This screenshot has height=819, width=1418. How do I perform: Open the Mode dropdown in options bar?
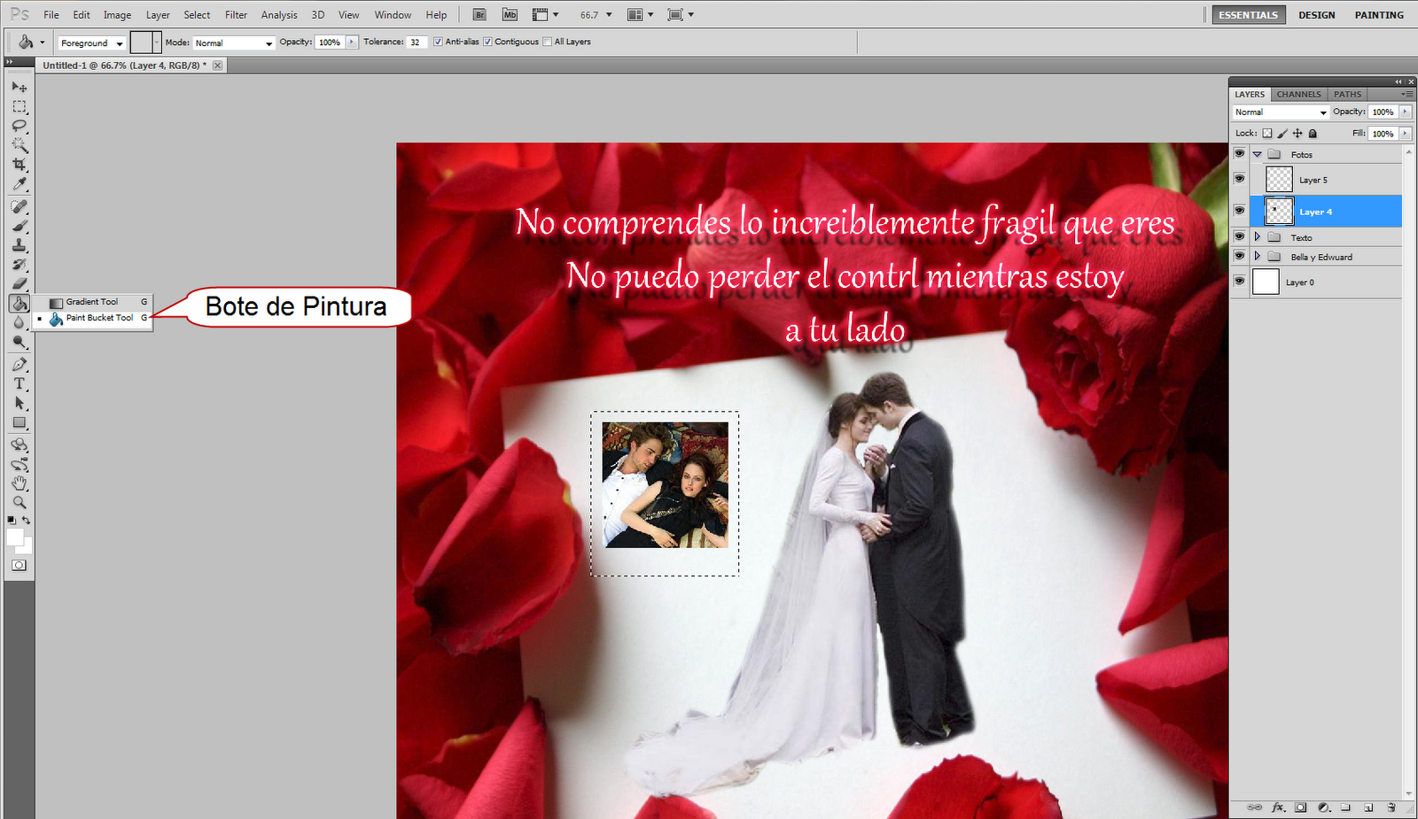[x=234, y=42]
